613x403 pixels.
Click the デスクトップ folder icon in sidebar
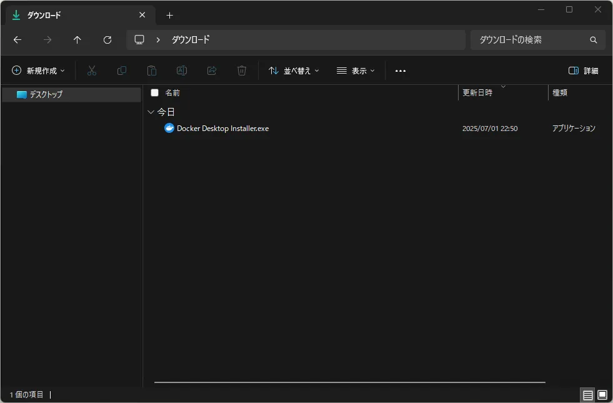point(21,94)
